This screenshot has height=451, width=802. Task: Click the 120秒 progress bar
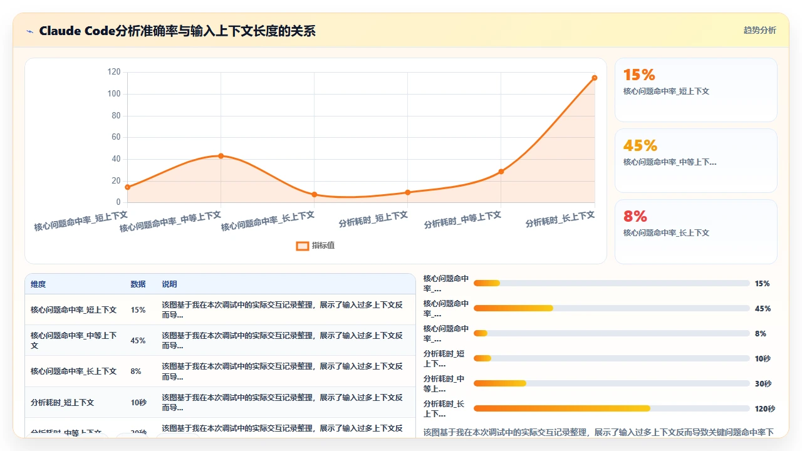pos(612,409)
